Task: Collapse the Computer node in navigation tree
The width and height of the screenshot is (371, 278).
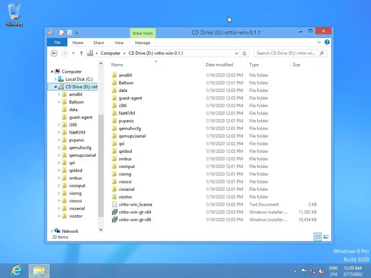Action: pos(52,71)
